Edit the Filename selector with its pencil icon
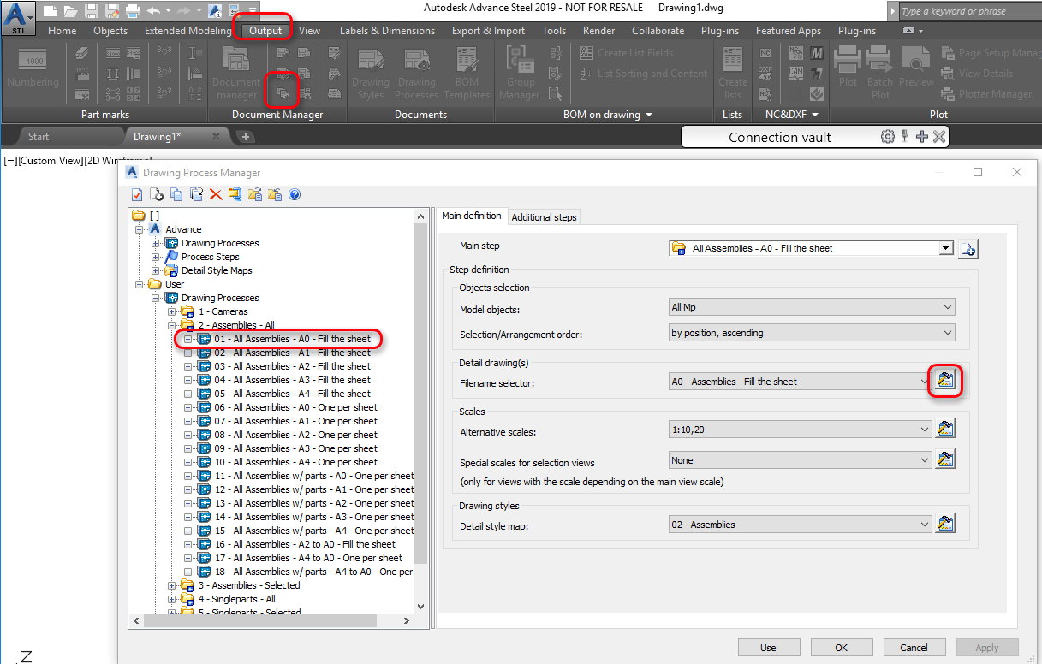Image resolution: width=1042 pixels, height=664 pixels. 945,381
